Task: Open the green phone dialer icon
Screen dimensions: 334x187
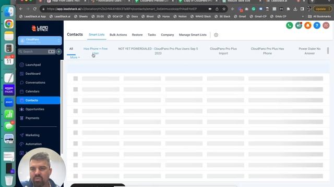Action: point(289,25)
